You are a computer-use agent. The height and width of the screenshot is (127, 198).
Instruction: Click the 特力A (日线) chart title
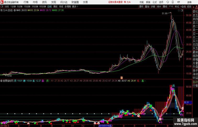pyautogui.click(x=7, y=10)
